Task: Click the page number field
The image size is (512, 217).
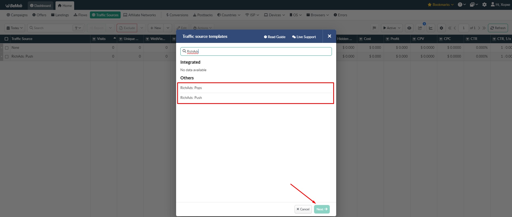Action: (x=464, y=28)
